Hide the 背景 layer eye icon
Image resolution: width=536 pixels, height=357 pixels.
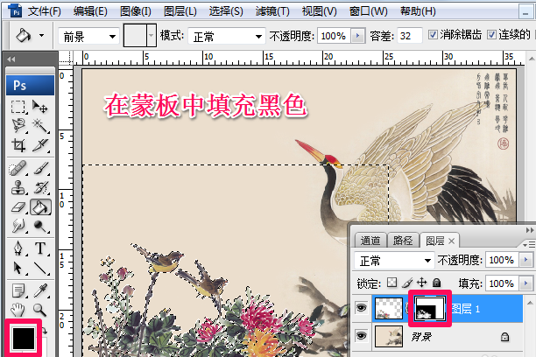361,336
